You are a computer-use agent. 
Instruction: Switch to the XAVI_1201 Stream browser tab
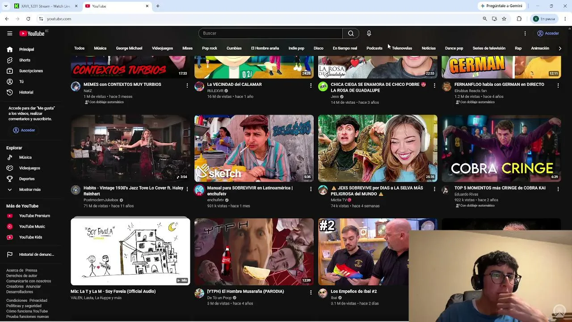(45, 6)
